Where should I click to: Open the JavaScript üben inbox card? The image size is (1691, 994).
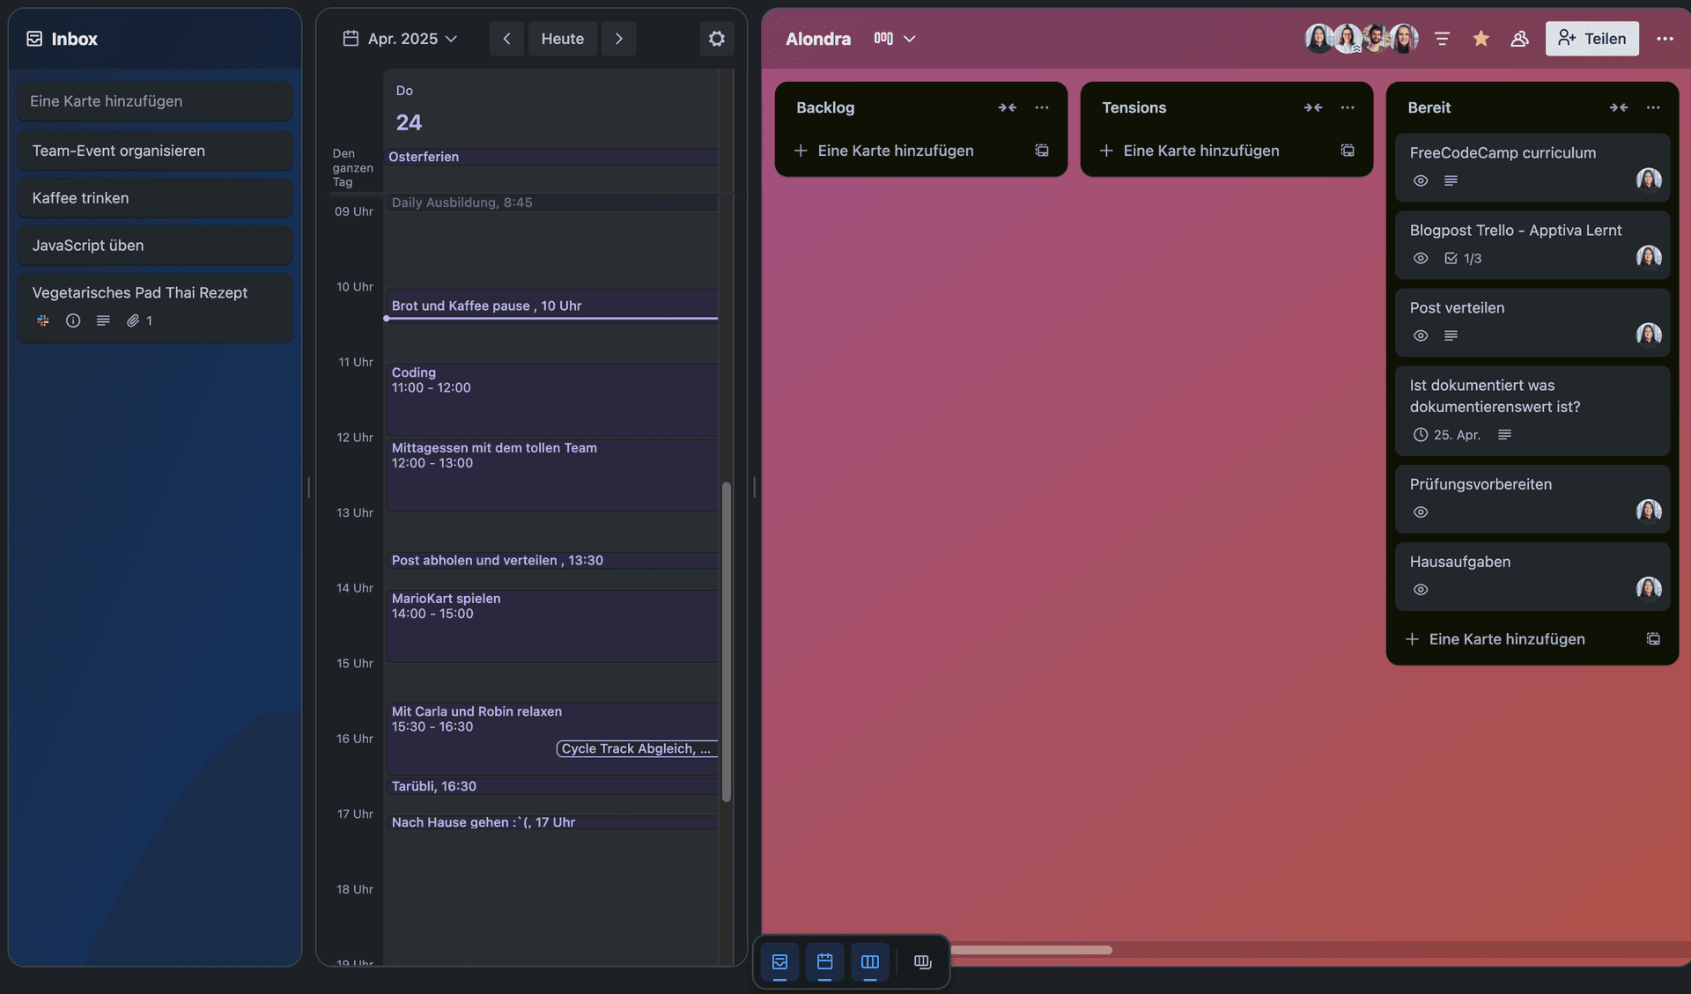coord(155,246)
